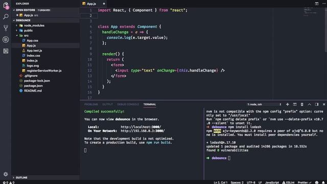Viewport: 327px width, 184px height.
Task: Click the errors and warnings status icon
Action: coord(9,182)
